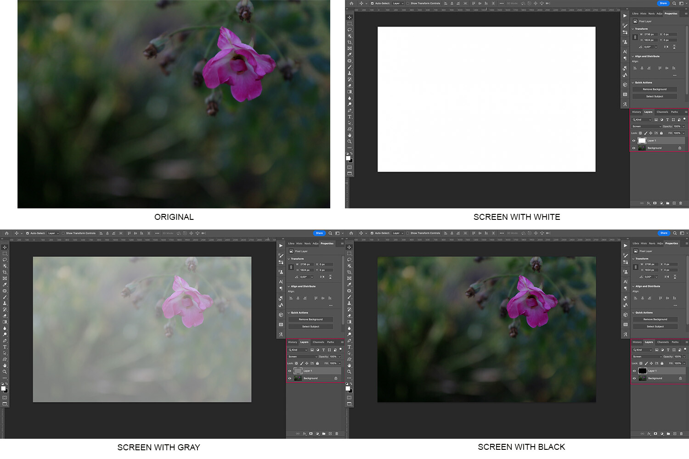Click the white foreground color swatch
The height and width of the screenshot is (459, 689).
click(x=349, y=159)
